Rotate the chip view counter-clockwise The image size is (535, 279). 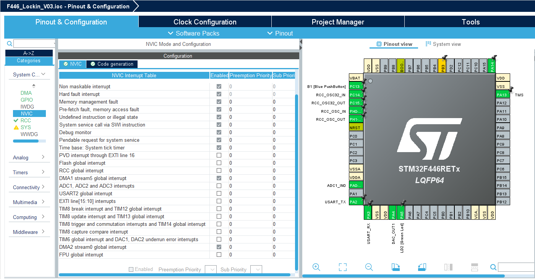[422, 267]
